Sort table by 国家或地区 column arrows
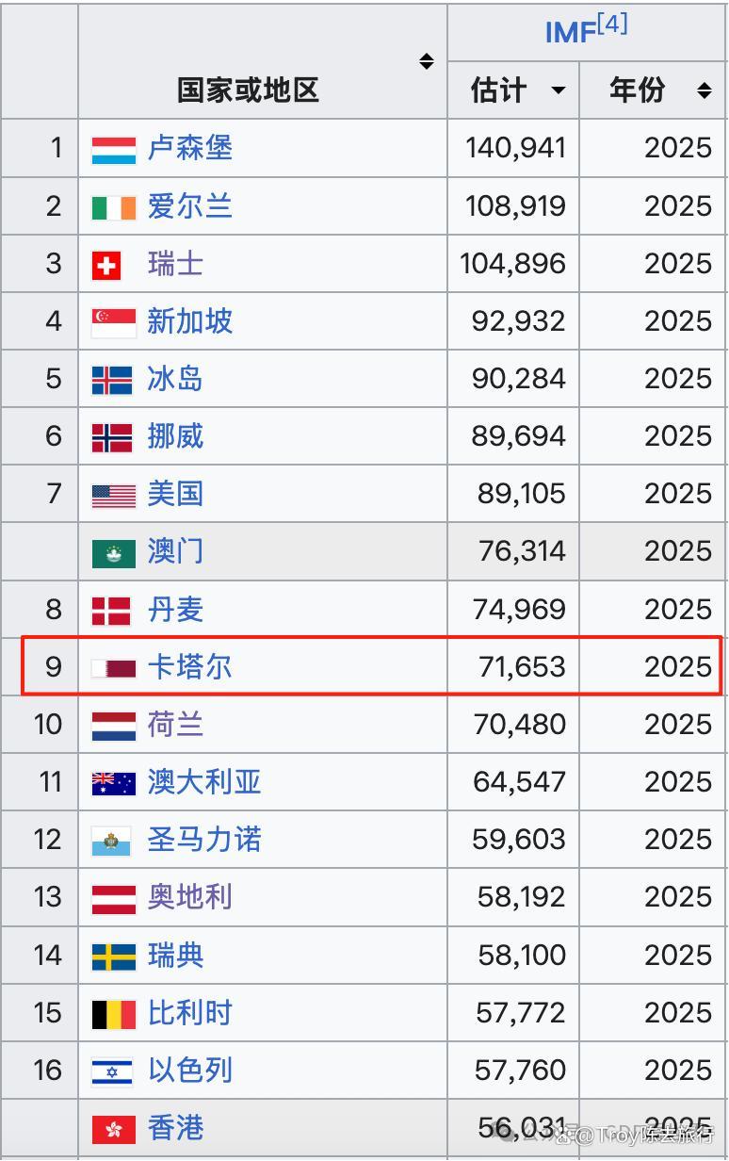 pos(427,62)
